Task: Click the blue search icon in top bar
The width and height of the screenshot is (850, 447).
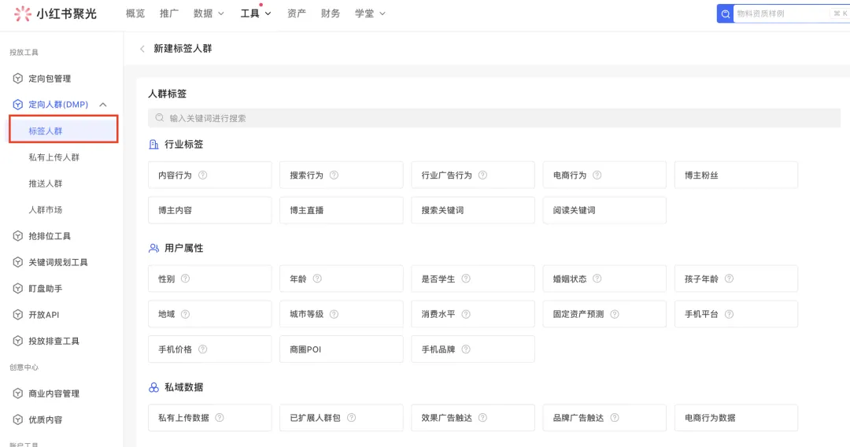Action: click(725, 13)
